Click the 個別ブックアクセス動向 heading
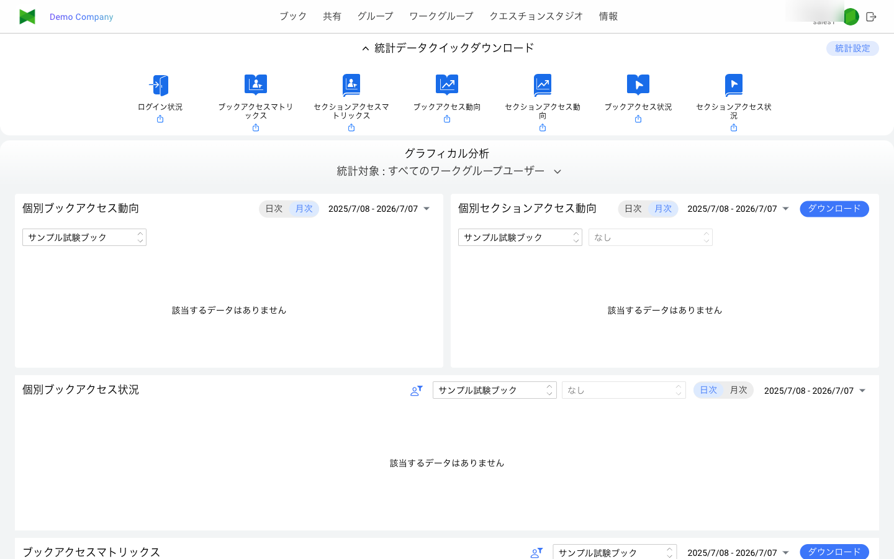Screen dimensions: 894x559 [x=81, y=208]
